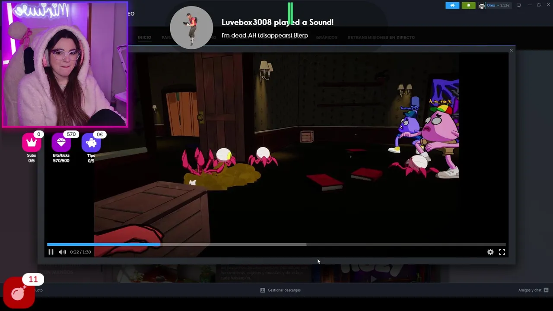Viewport: 553px width, 311px height.
Task: Click "I'm dead AH (disappears) Blerp" text
Action: (x=265, y=35)
